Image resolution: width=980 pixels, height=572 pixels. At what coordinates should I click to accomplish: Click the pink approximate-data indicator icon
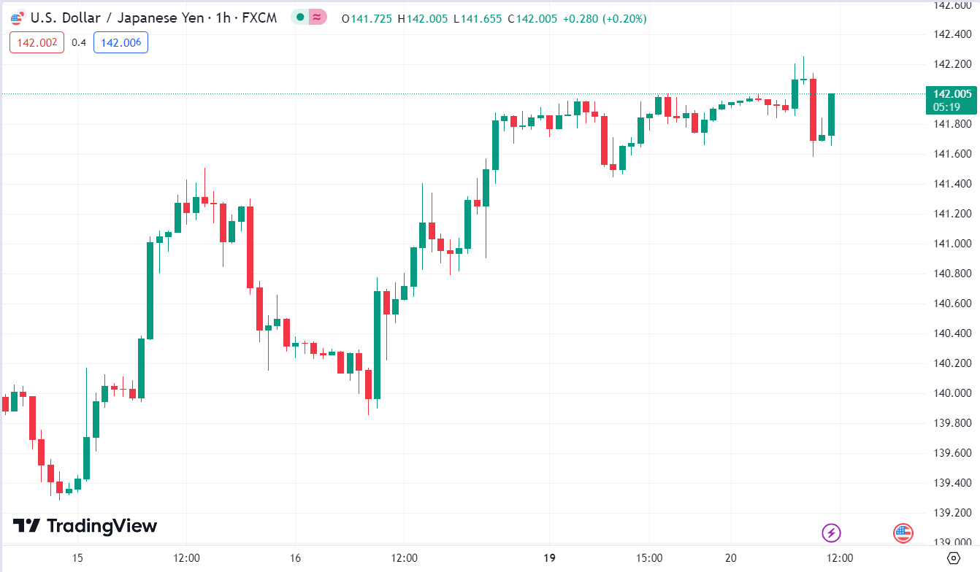317,18
